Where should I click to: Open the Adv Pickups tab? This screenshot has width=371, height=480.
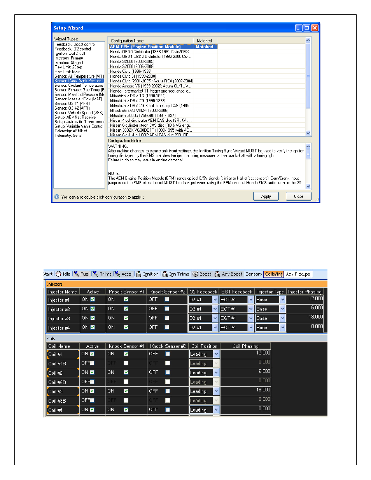(298, 274)
